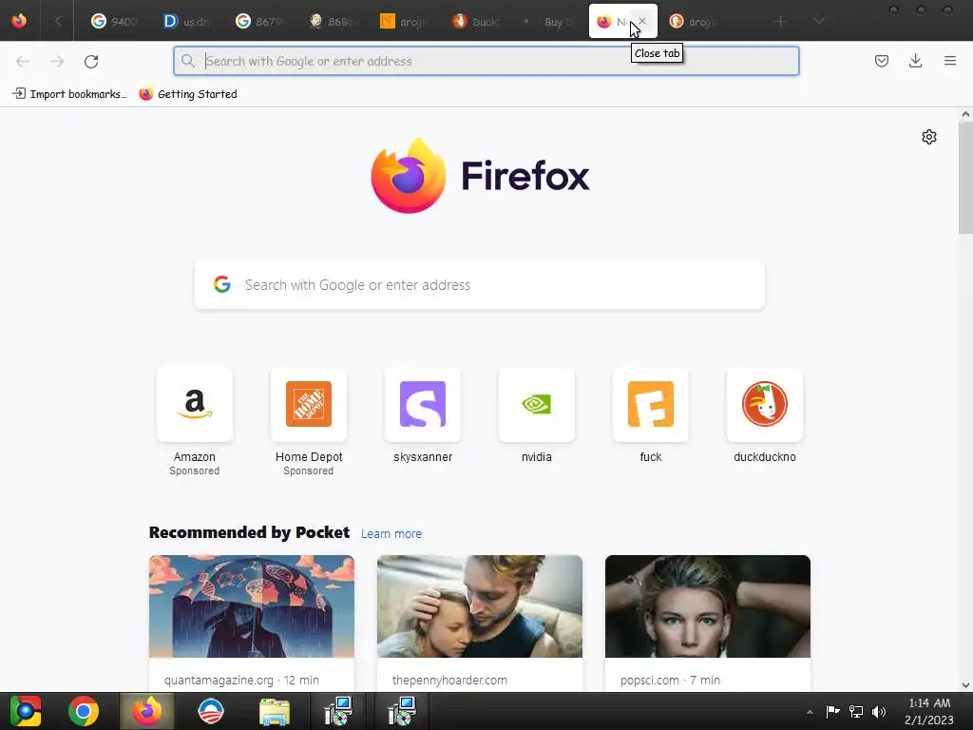Open a new tab with plus button
The image size is (973, 730).
(781, 21)
